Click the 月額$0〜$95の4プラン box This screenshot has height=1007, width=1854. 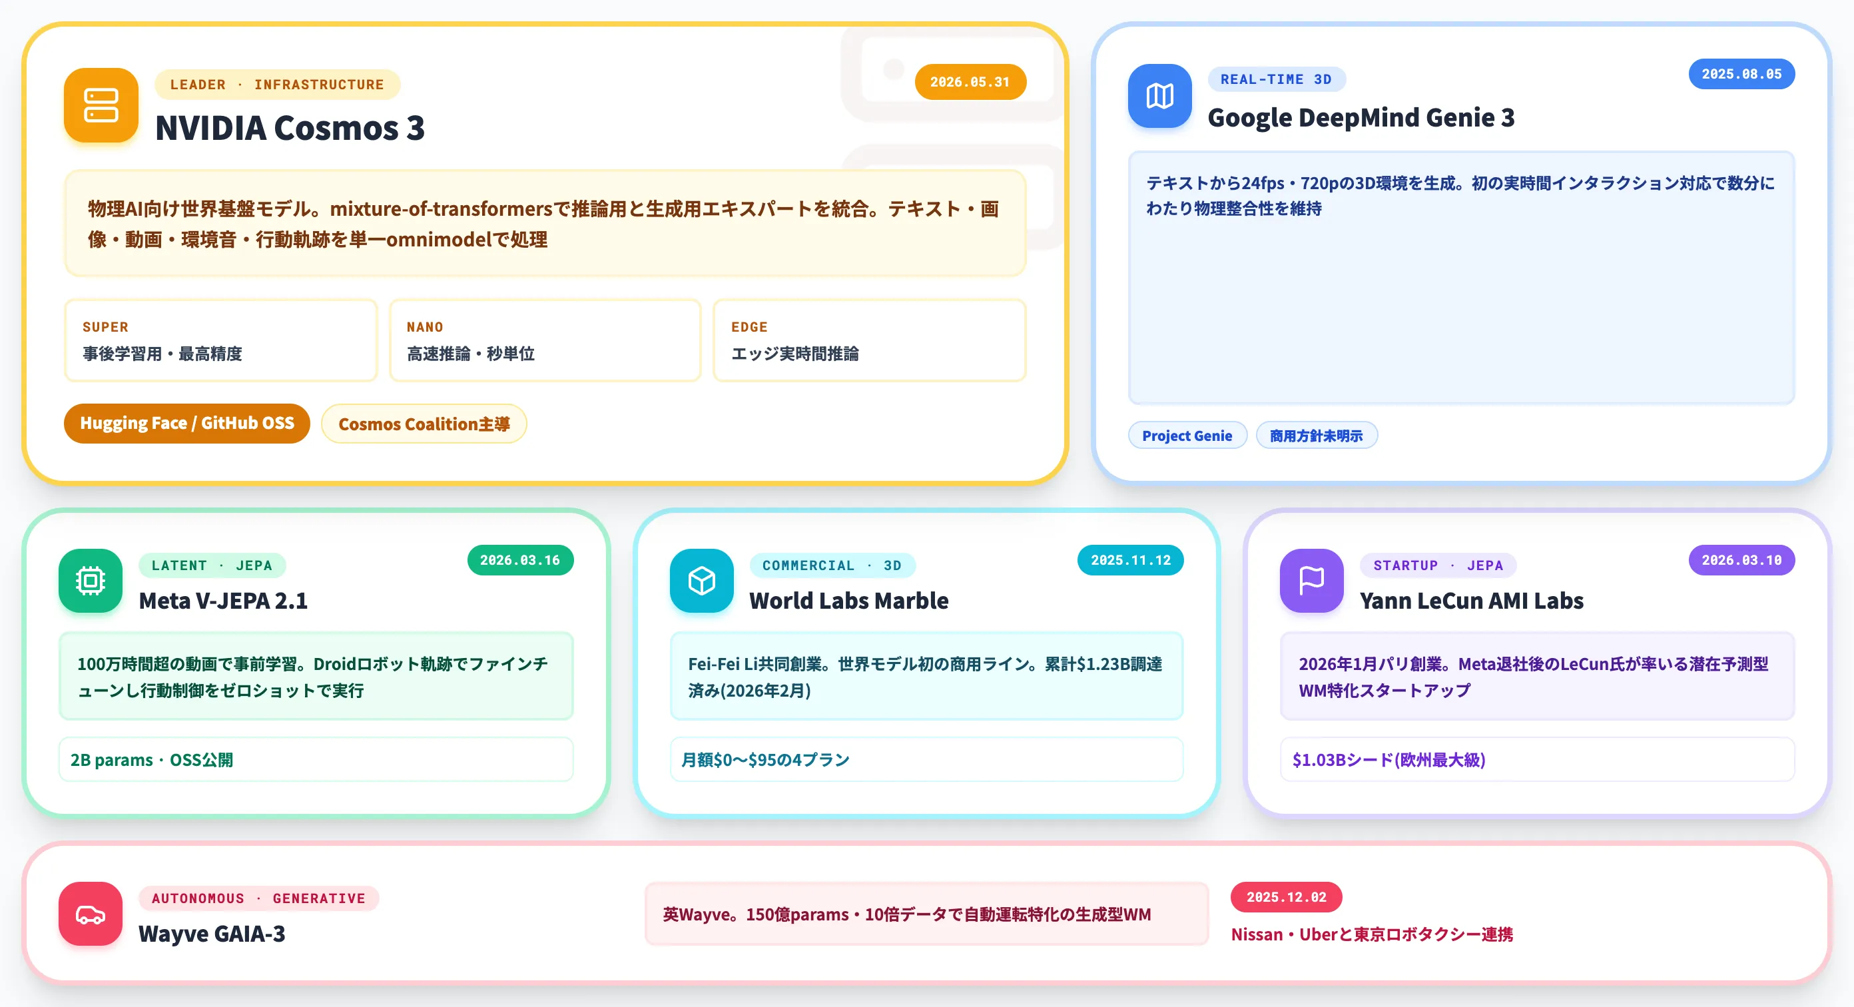(x=926, y=759)
